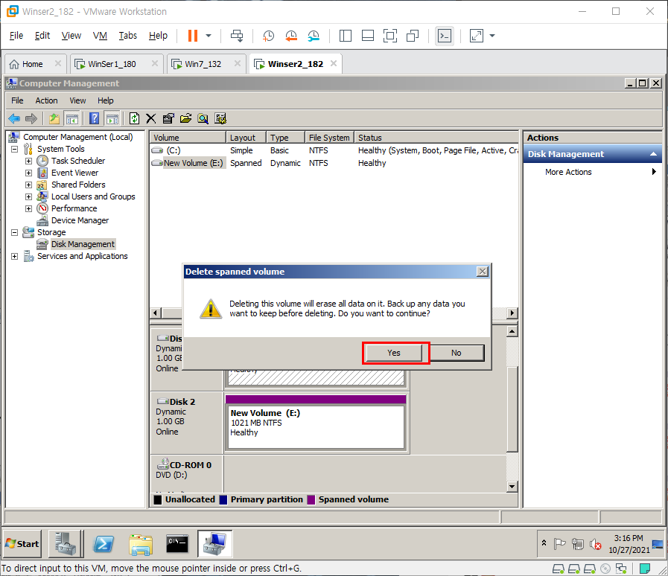Toggle the VMware library sidebar view

345,36
